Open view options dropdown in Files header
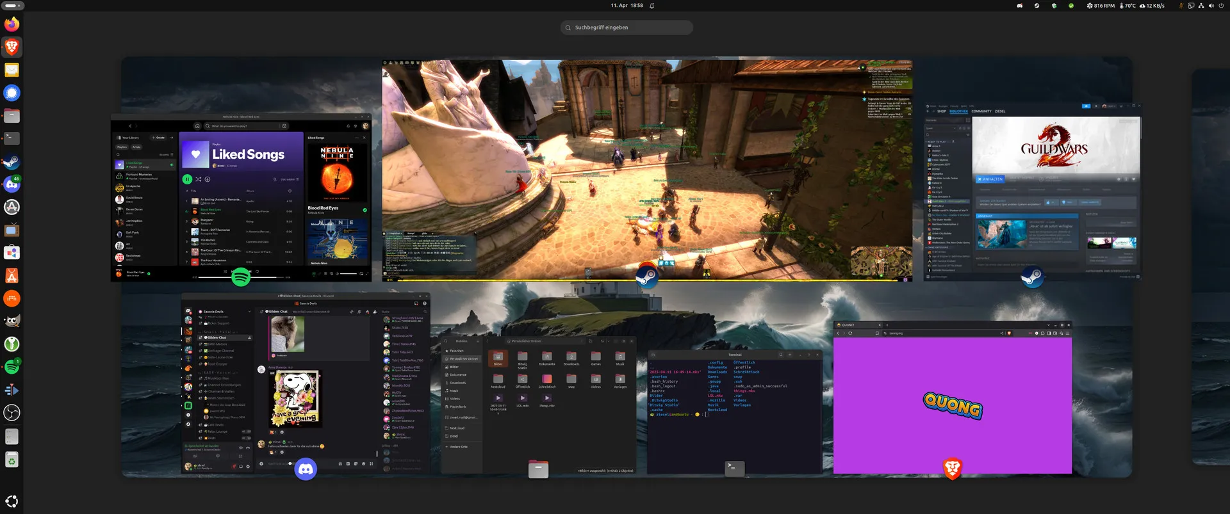The width and height of the screenshot is (1230, 514). click(608, 341)
